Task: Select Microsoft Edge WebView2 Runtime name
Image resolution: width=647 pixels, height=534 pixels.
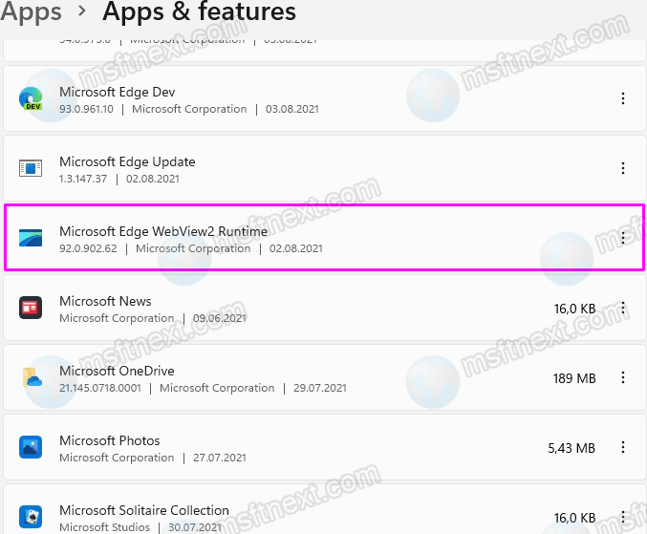Action: tap(163, 231)
